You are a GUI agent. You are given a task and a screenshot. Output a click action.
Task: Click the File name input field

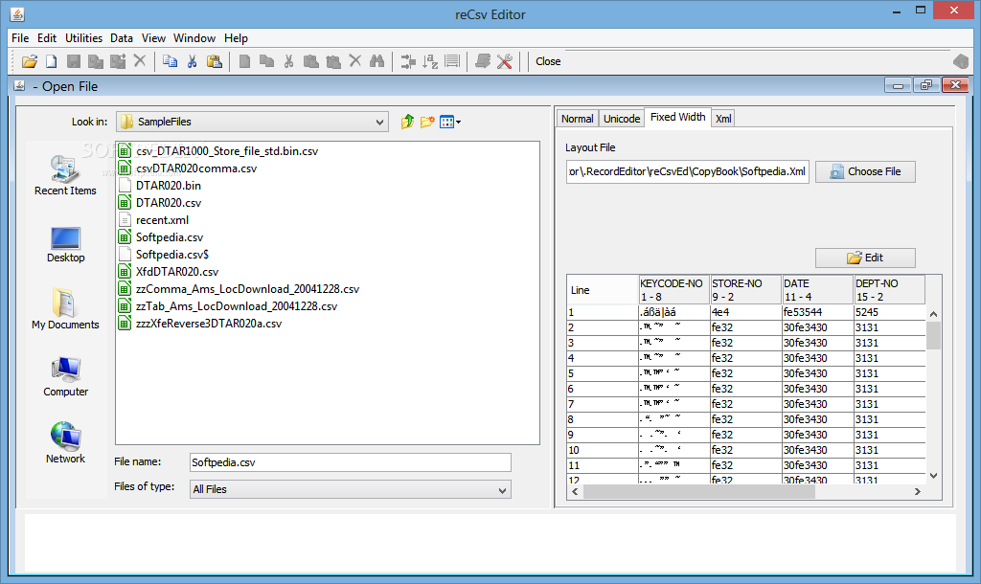[x=351, y=462]
